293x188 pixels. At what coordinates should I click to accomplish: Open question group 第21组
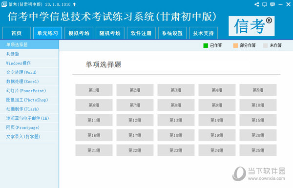coord(94,150)
